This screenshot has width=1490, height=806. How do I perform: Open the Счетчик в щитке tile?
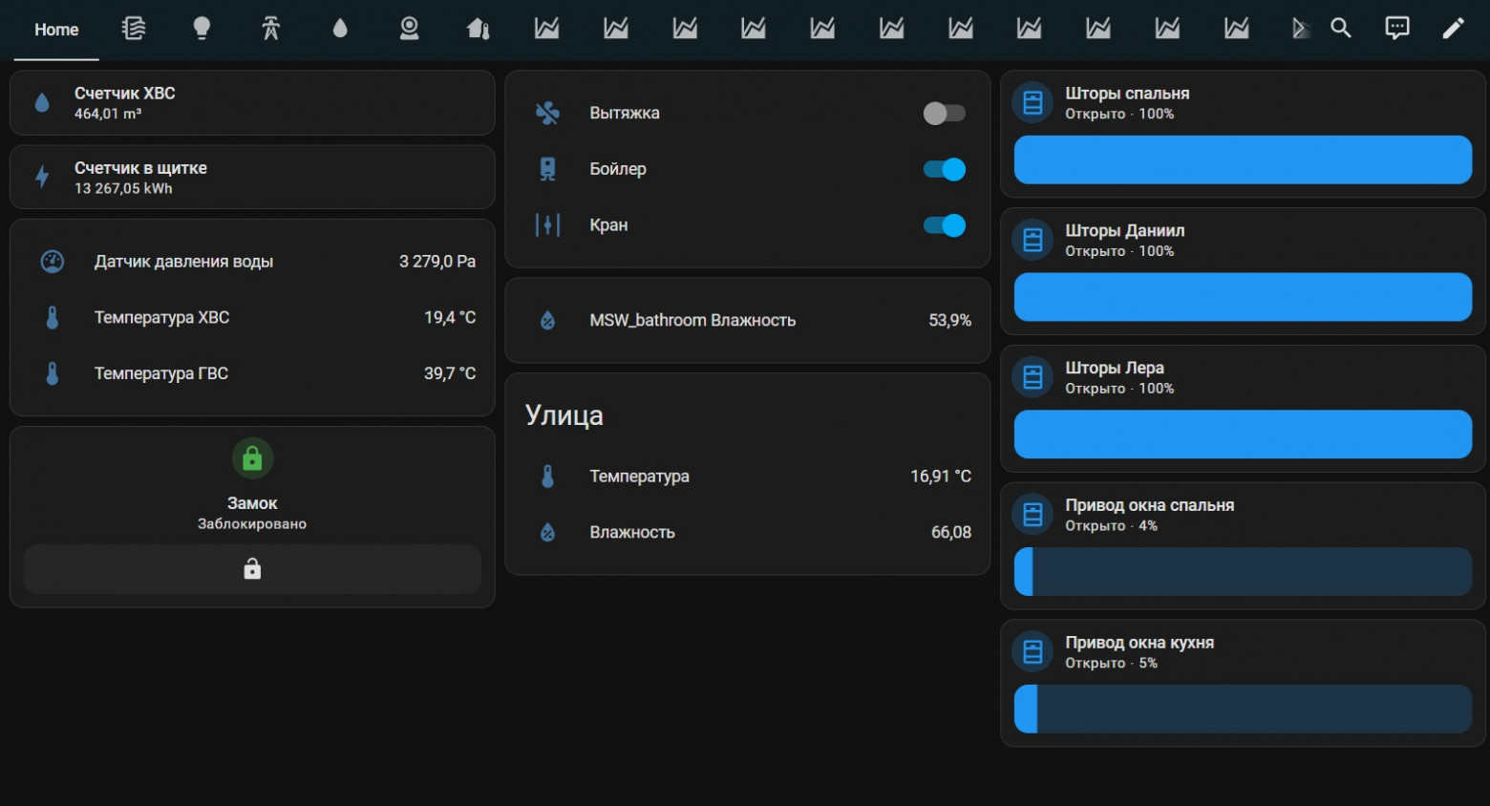coord(252,178)
